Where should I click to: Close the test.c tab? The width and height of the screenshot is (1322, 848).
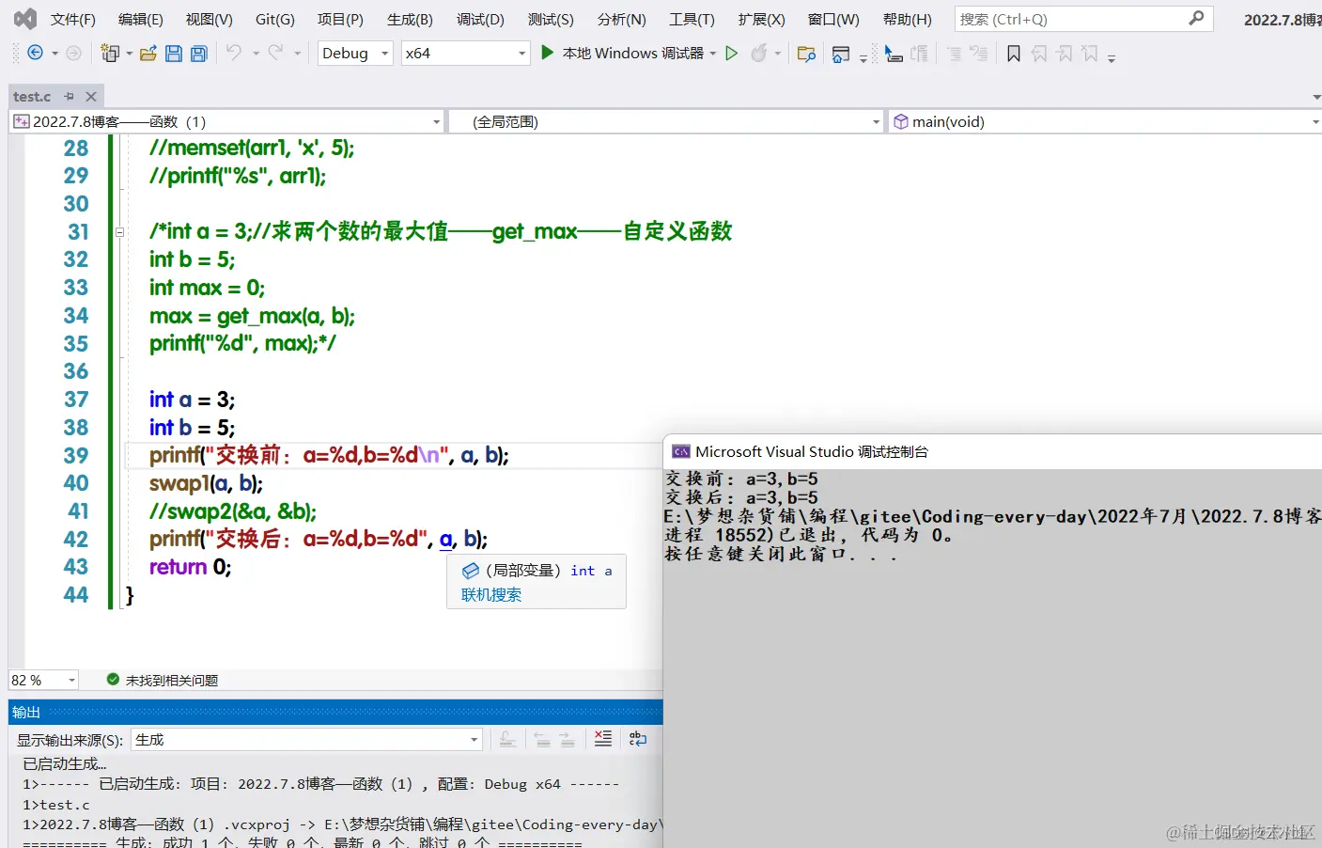tap(91, 97)
